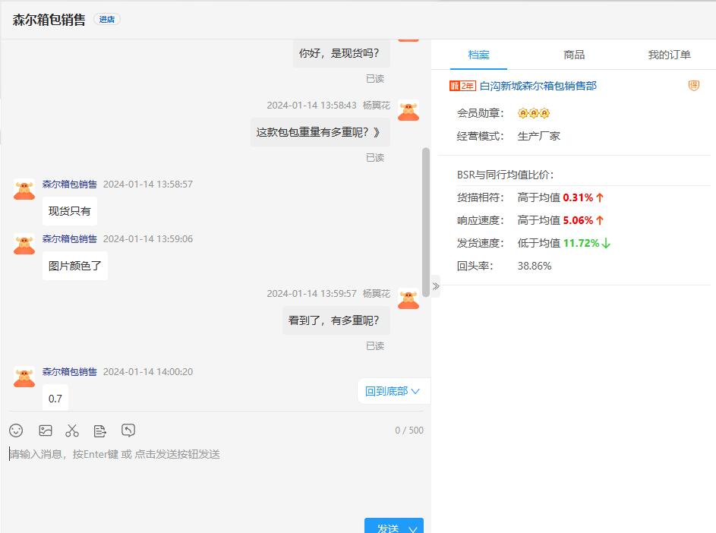Click the member medal icons
The height and width of the screenshot is (533, 716).
[x=533, y=113]
